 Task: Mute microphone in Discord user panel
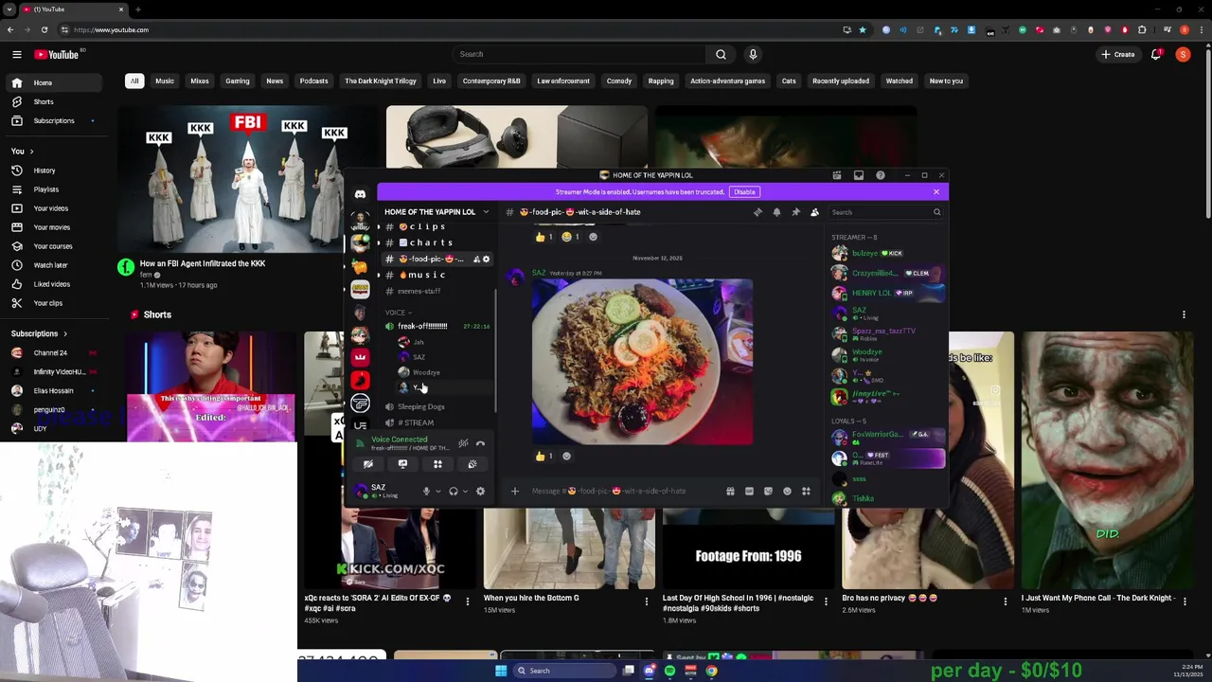[x=426, y=491]
